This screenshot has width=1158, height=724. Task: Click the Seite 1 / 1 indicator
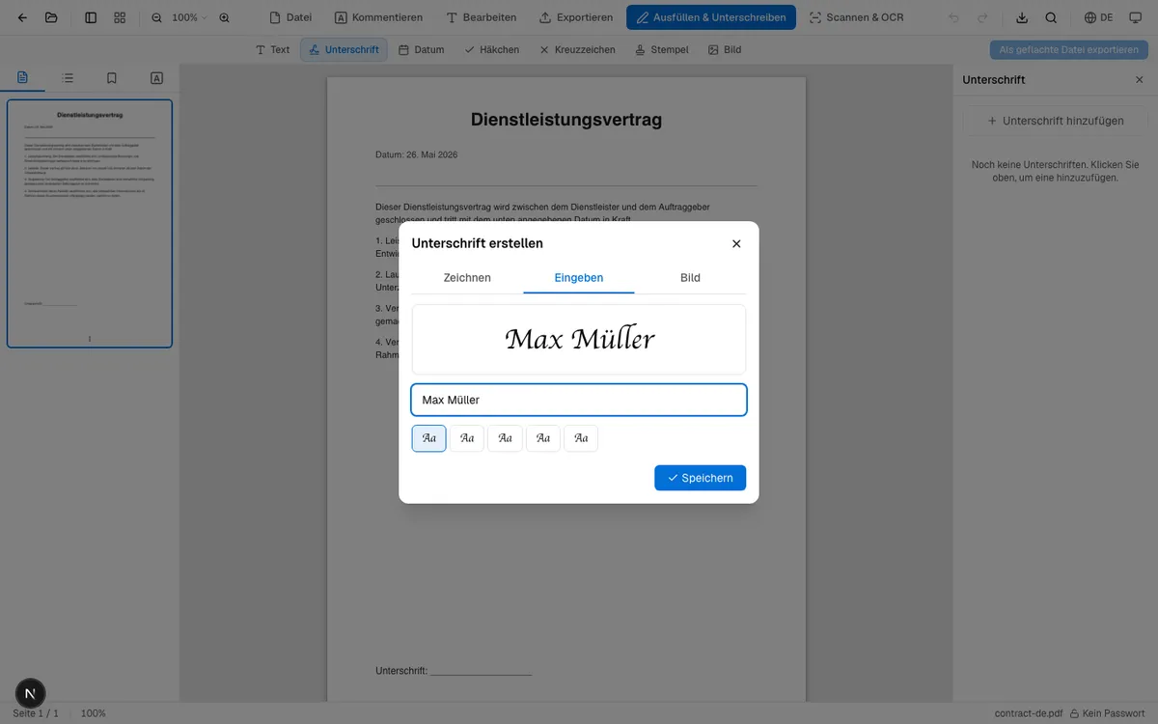pyautogui.click(x=36, y=713)
